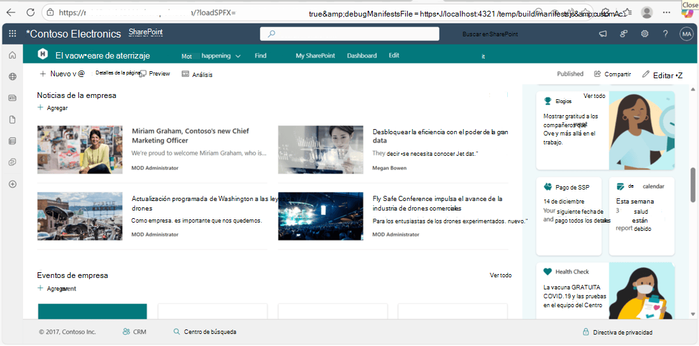699x346 pixels.
Task: Click the browser profile avatar icon
Action: [x=647, y=13]
